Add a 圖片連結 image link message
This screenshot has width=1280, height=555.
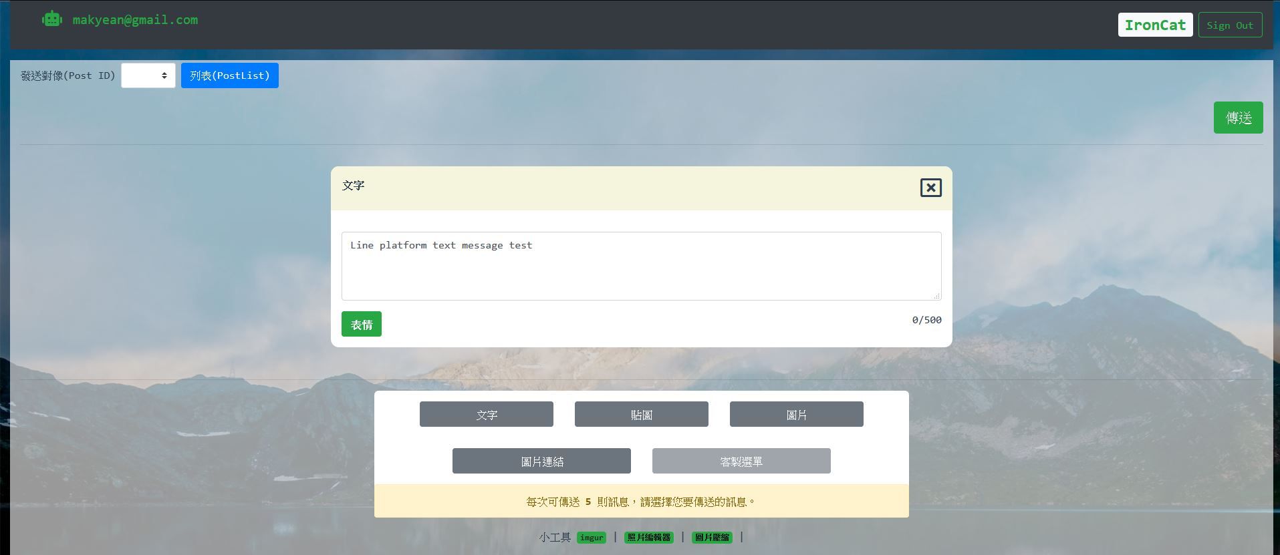541,461
